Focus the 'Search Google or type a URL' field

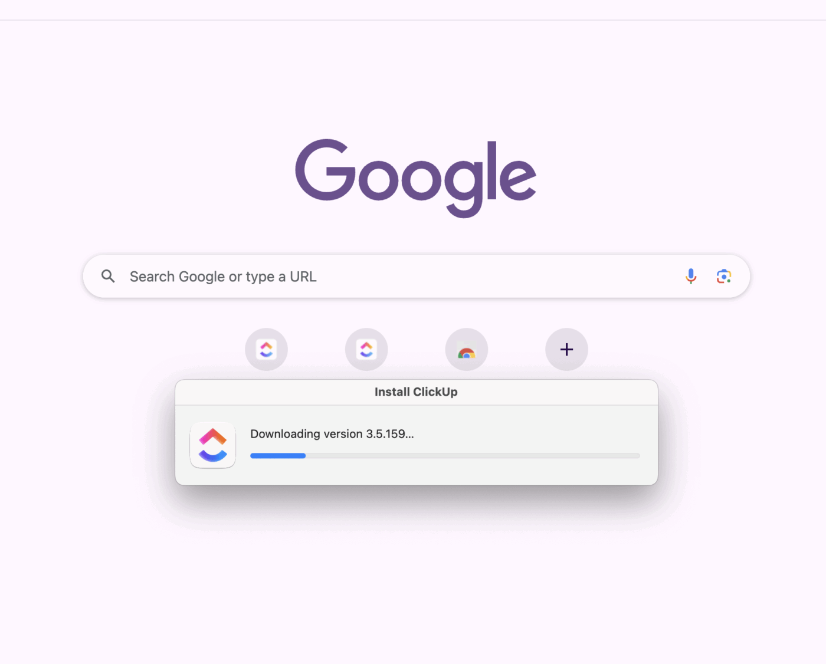(x=417, y=276)
